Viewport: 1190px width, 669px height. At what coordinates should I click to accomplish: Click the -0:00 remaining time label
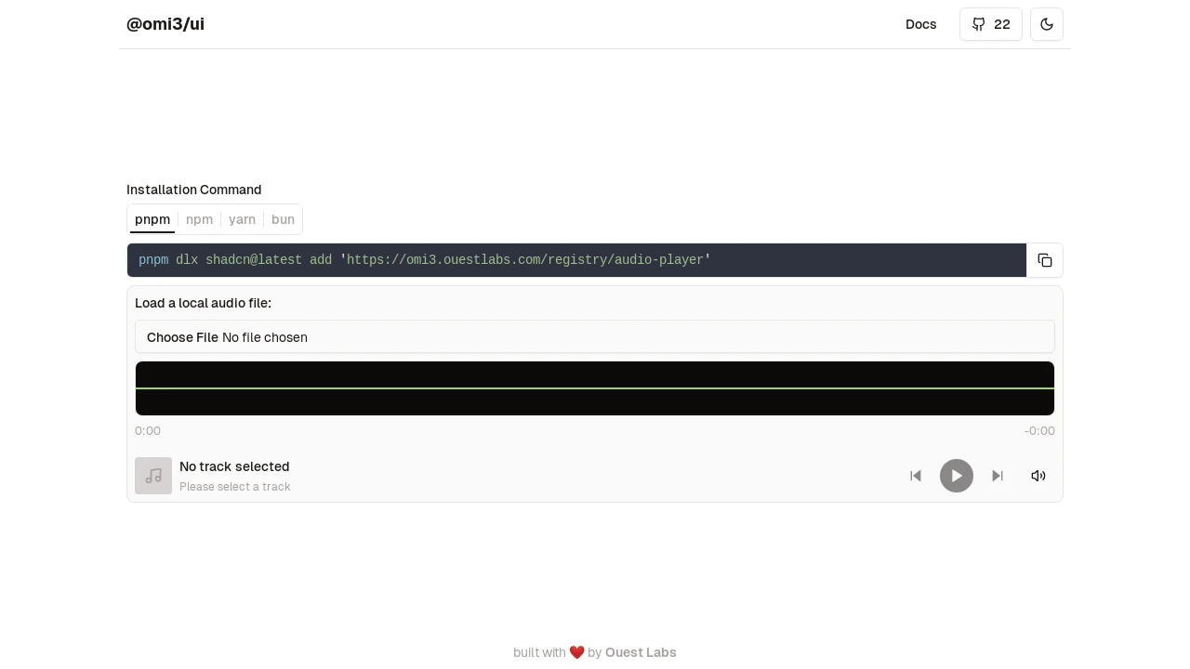(1039, 431)
